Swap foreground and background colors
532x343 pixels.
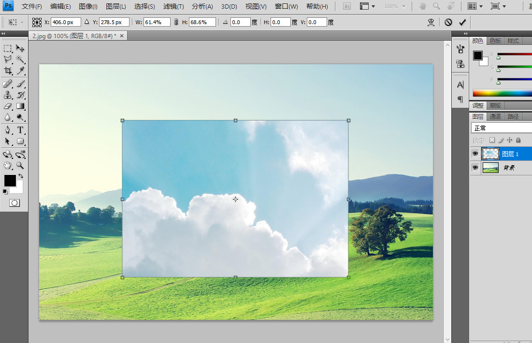click(21, 176)
